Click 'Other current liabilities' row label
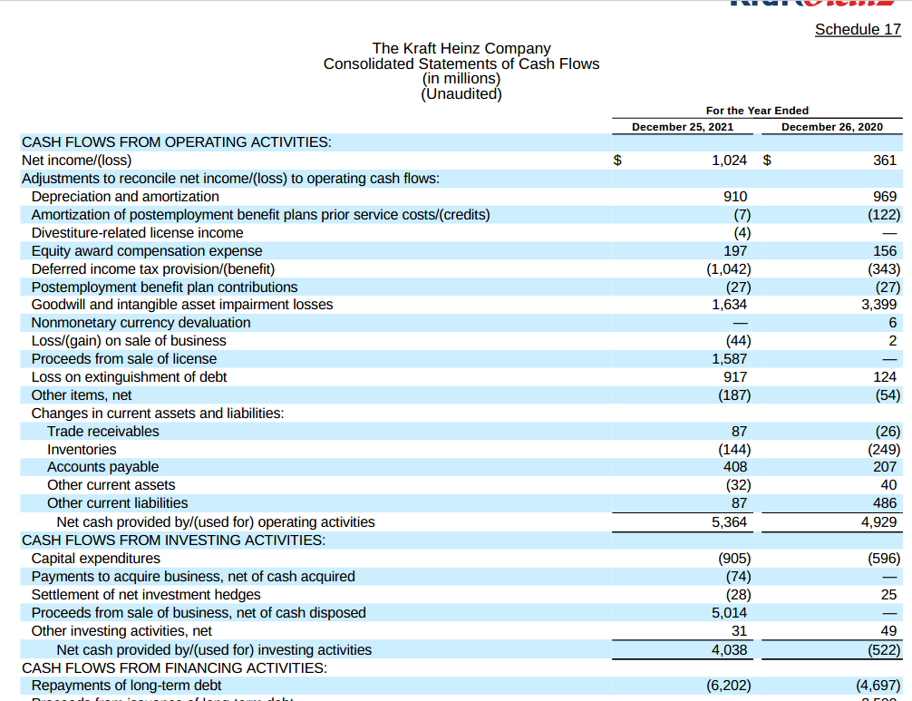This screenshot has width=912, height=701. [118, 502]
